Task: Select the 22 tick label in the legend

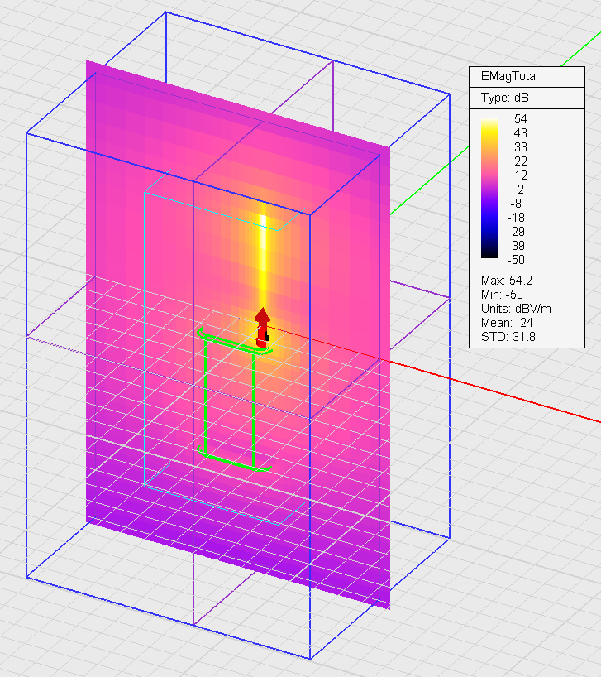Action: [x=520, y=161]
